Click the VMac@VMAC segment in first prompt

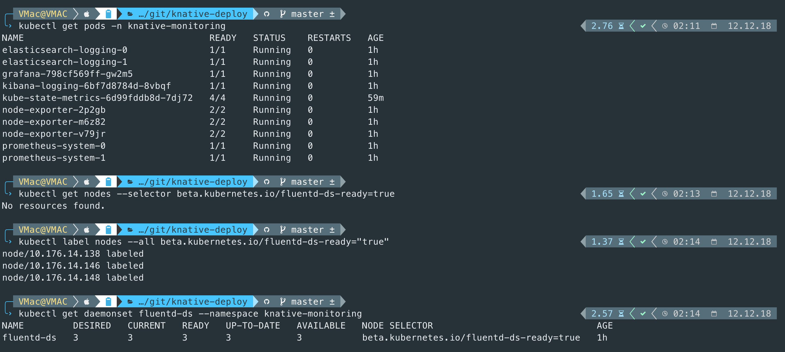[43, 14]
